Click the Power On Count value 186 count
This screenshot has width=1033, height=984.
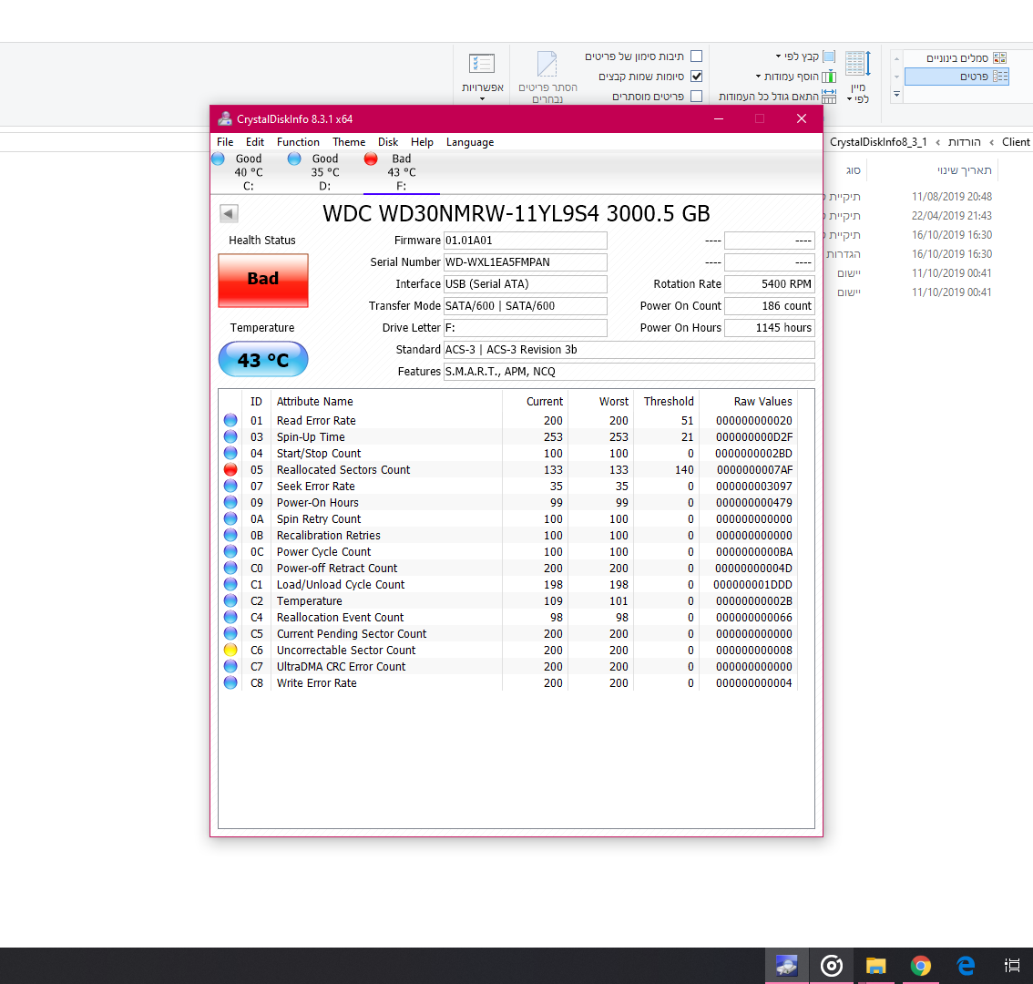[x=770, y=306]
